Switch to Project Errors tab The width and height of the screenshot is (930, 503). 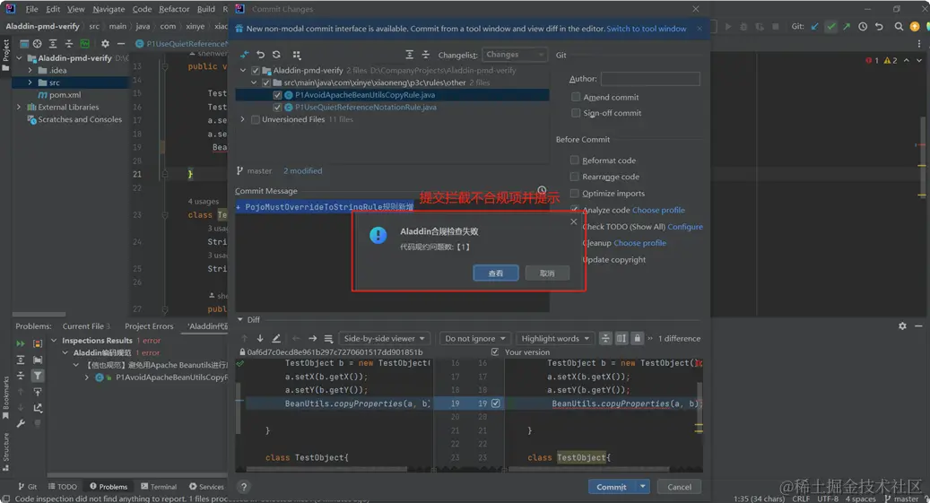(149, 326)
